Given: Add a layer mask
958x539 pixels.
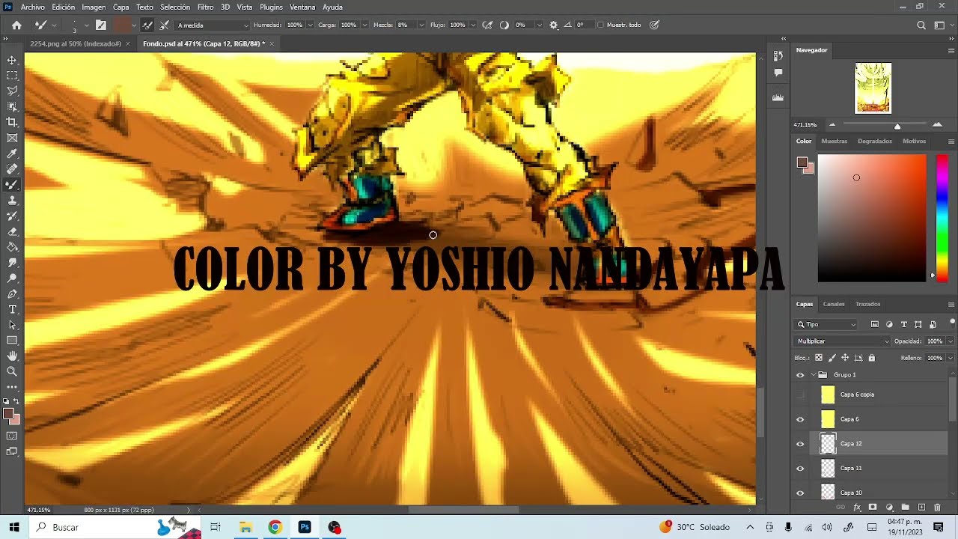Looking at the screenshot, I should tap(873, 508).
